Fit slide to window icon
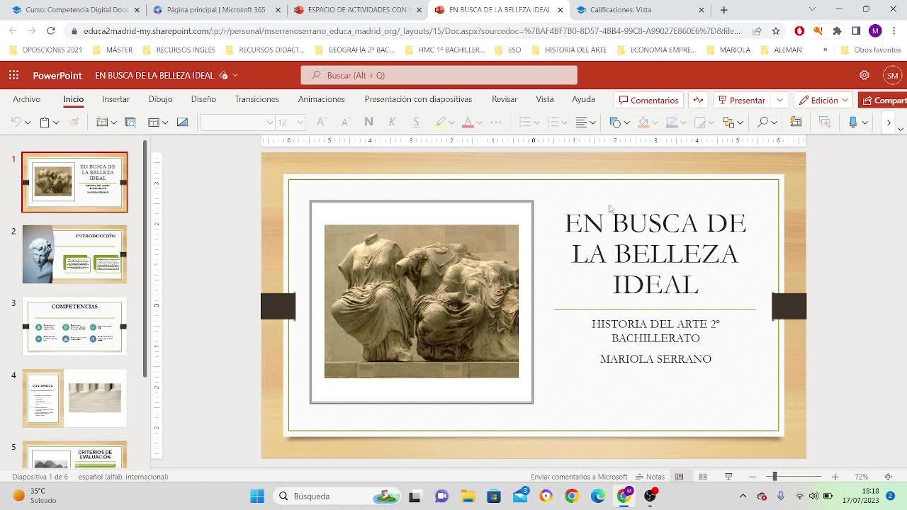The width and height of the screenshot is (907, 510). coord(888,477)
